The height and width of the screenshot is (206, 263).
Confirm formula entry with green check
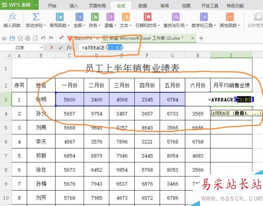(x=60, y=47)
